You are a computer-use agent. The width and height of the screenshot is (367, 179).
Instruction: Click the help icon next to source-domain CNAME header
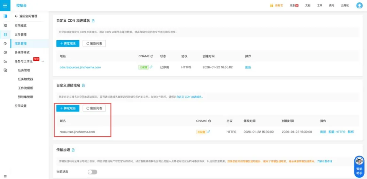click(x=210, y=121)
